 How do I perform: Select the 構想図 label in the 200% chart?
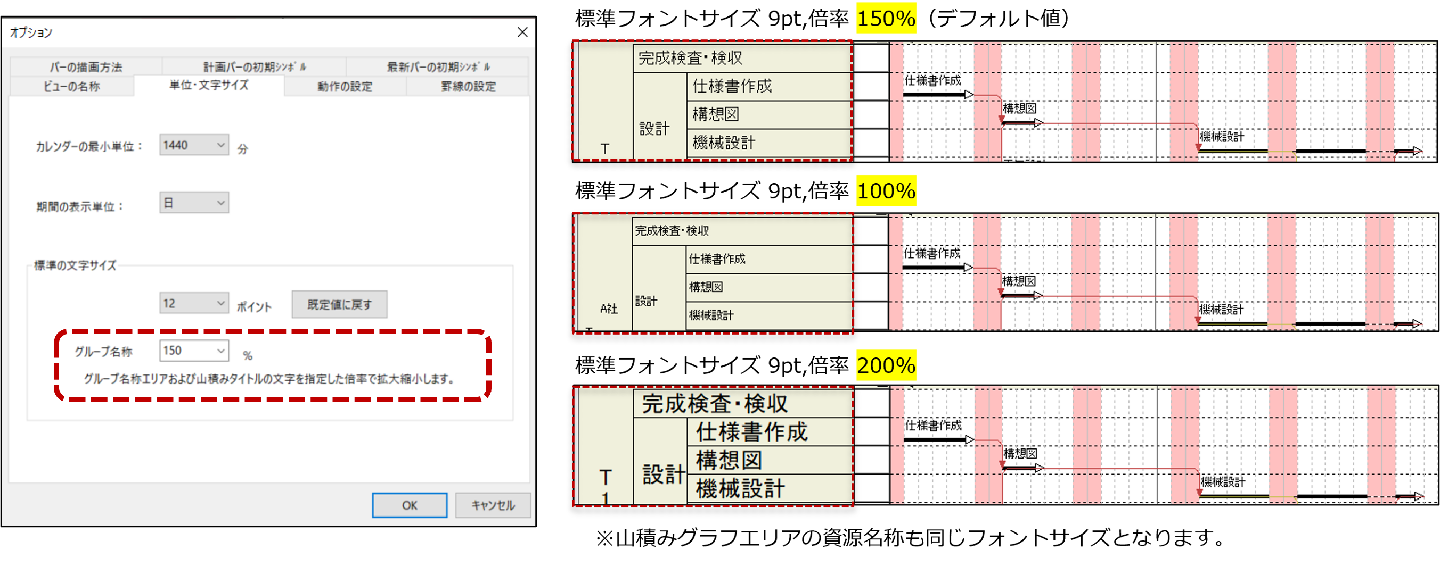point(1019,453)
